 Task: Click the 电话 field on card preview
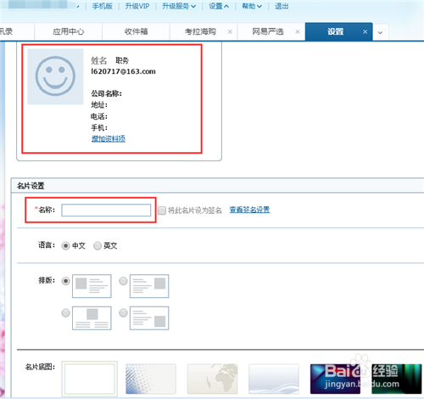tap(99, 116)
